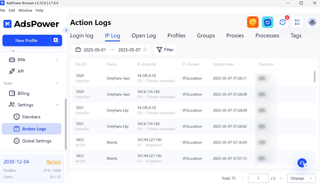320x184 pixels.
Task: Click the calendar icon in date range
Action: [x=78, y=50]
